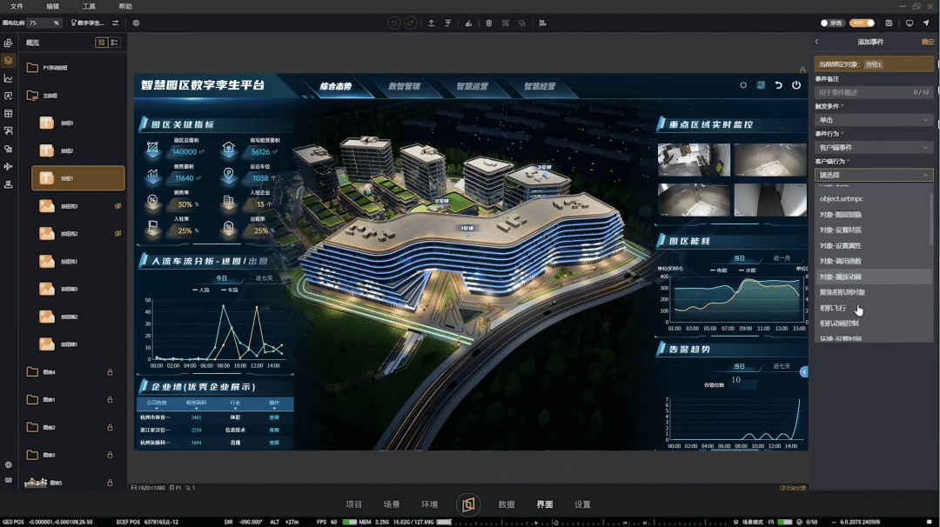Open the 文件 menu

click(x=17, y=6)
